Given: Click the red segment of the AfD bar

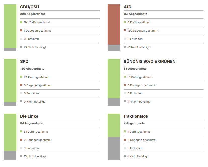Looking at the screenshot, I should coord(114,24).
